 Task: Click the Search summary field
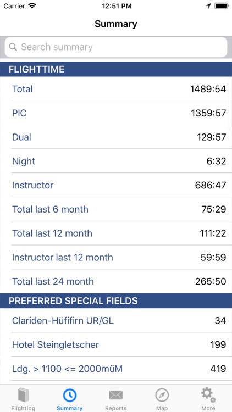click(116, 47)
